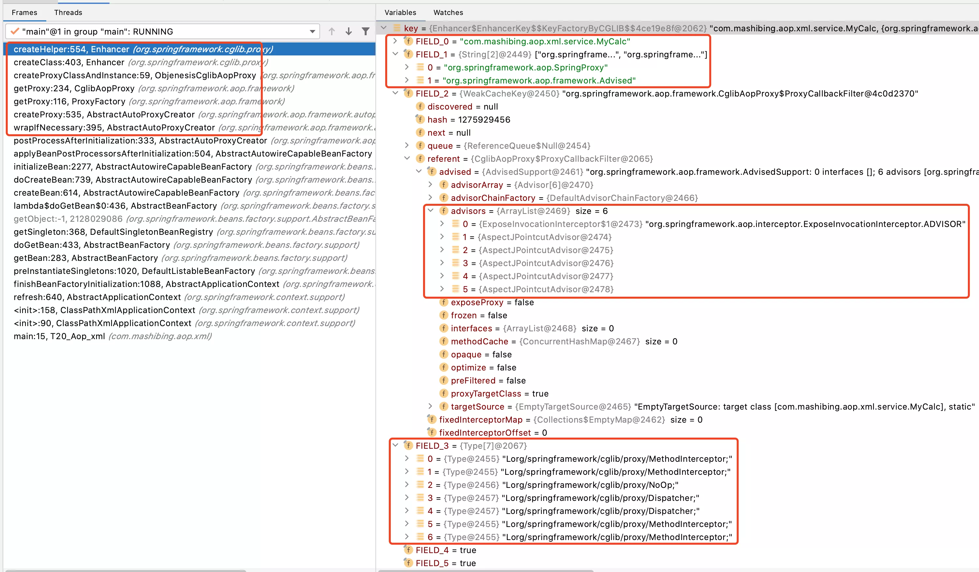Screen dimensions: 979x572
Task: Click array element icon for ExposeInvocationInterceptor entry
Action: [x=455, y=224]
